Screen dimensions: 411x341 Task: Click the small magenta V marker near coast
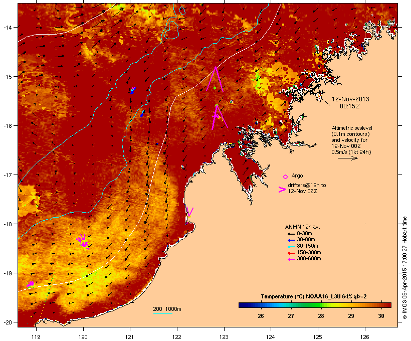coord(190,212)
